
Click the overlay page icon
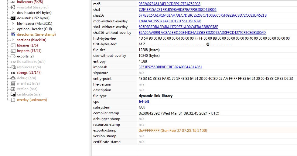(13, 100)
